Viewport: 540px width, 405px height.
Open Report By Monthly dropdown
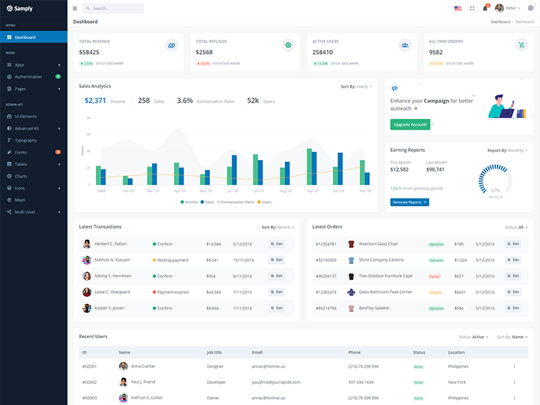(x=508, y=151)
